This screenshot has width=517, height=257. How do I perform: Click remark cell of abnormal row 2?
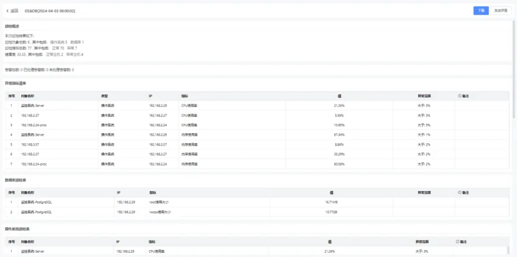point(482,115)
